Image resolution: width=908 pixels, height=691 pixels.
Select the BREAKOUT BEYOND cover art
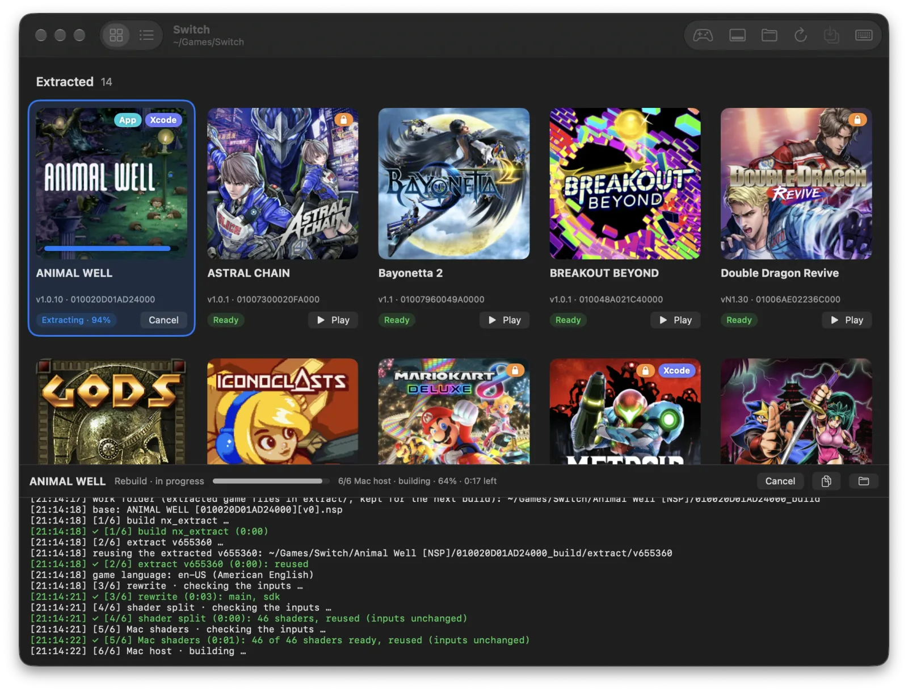[x=625, y=183]
